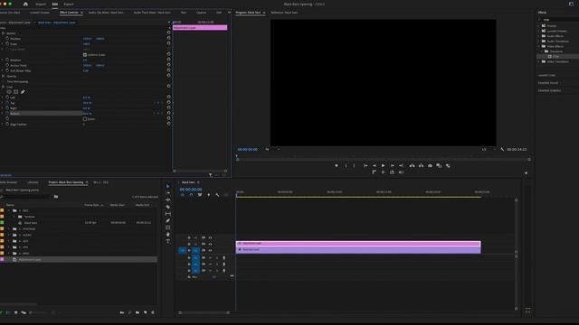Play the Program monitor
This screenshot has height=325, width=579.
(x=384, y=166)
